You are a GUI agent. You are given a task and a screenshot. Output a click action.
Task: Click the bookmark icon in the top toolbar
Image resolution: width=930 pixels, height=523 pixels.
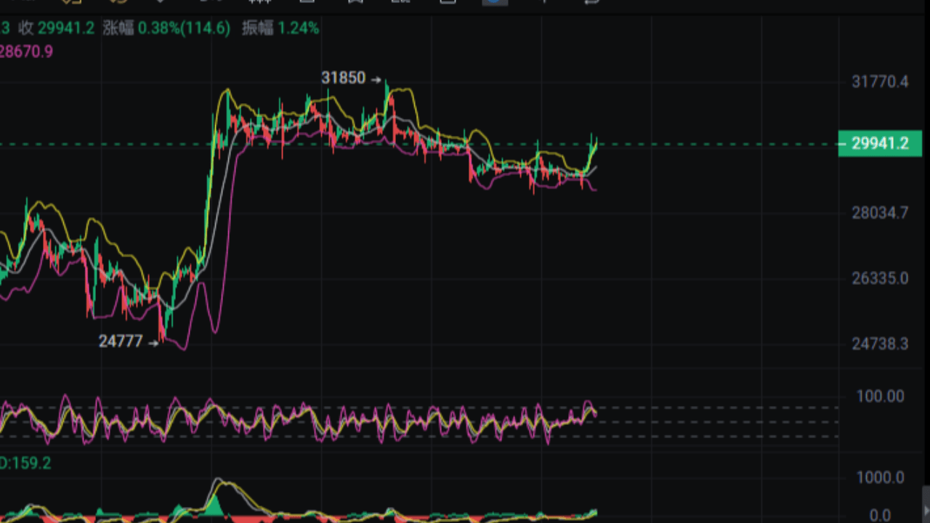pyautogui.click(x=356, y=1)
